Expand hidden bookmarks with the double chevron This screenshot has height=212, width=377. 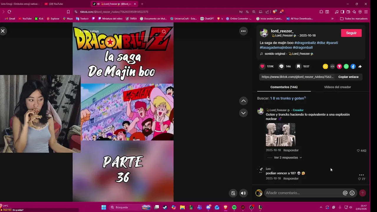(x=332, y=19)
